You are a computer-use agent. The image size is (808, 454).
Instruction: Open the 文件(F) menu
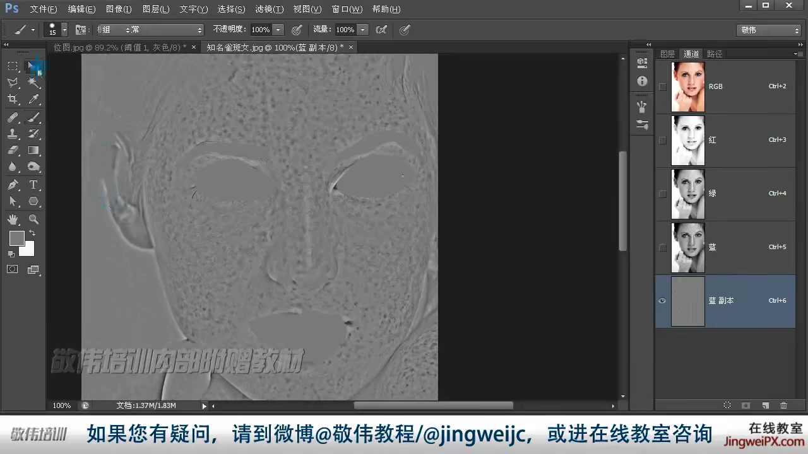pos(43,9)
